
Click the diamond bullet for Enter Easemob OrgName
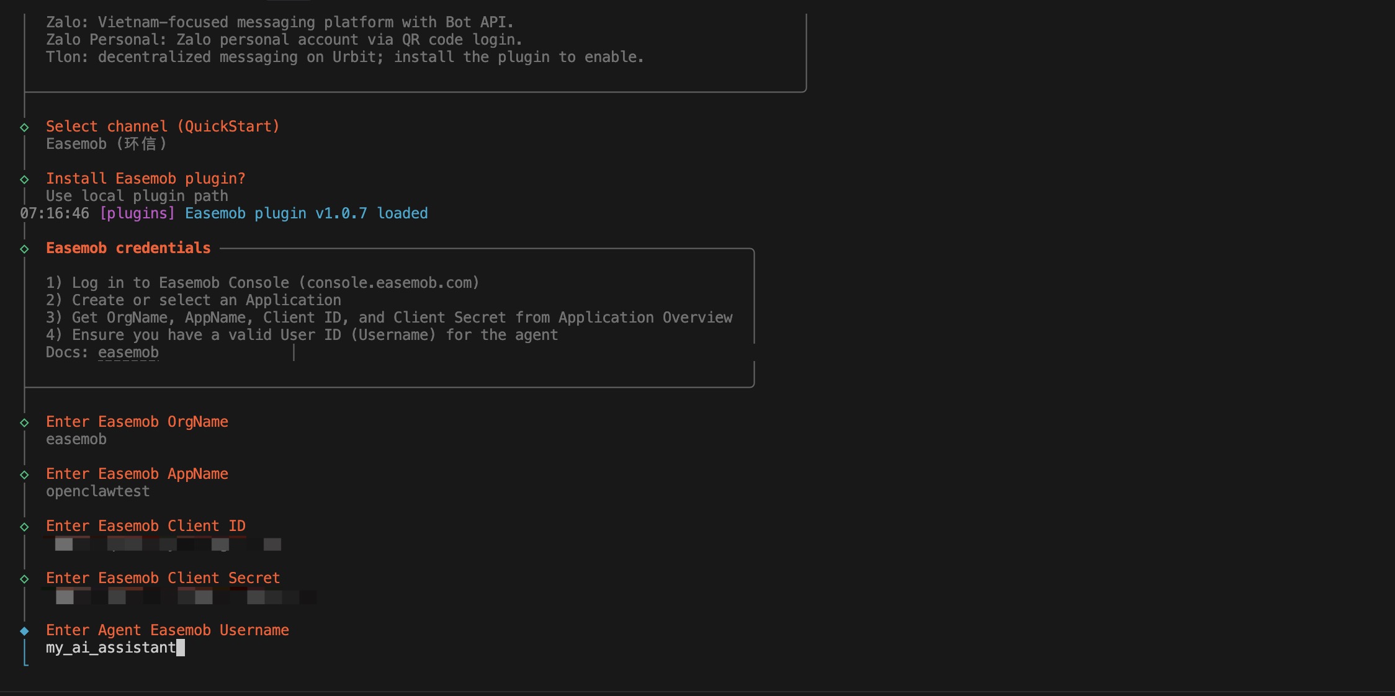click(x=24, y=422)
